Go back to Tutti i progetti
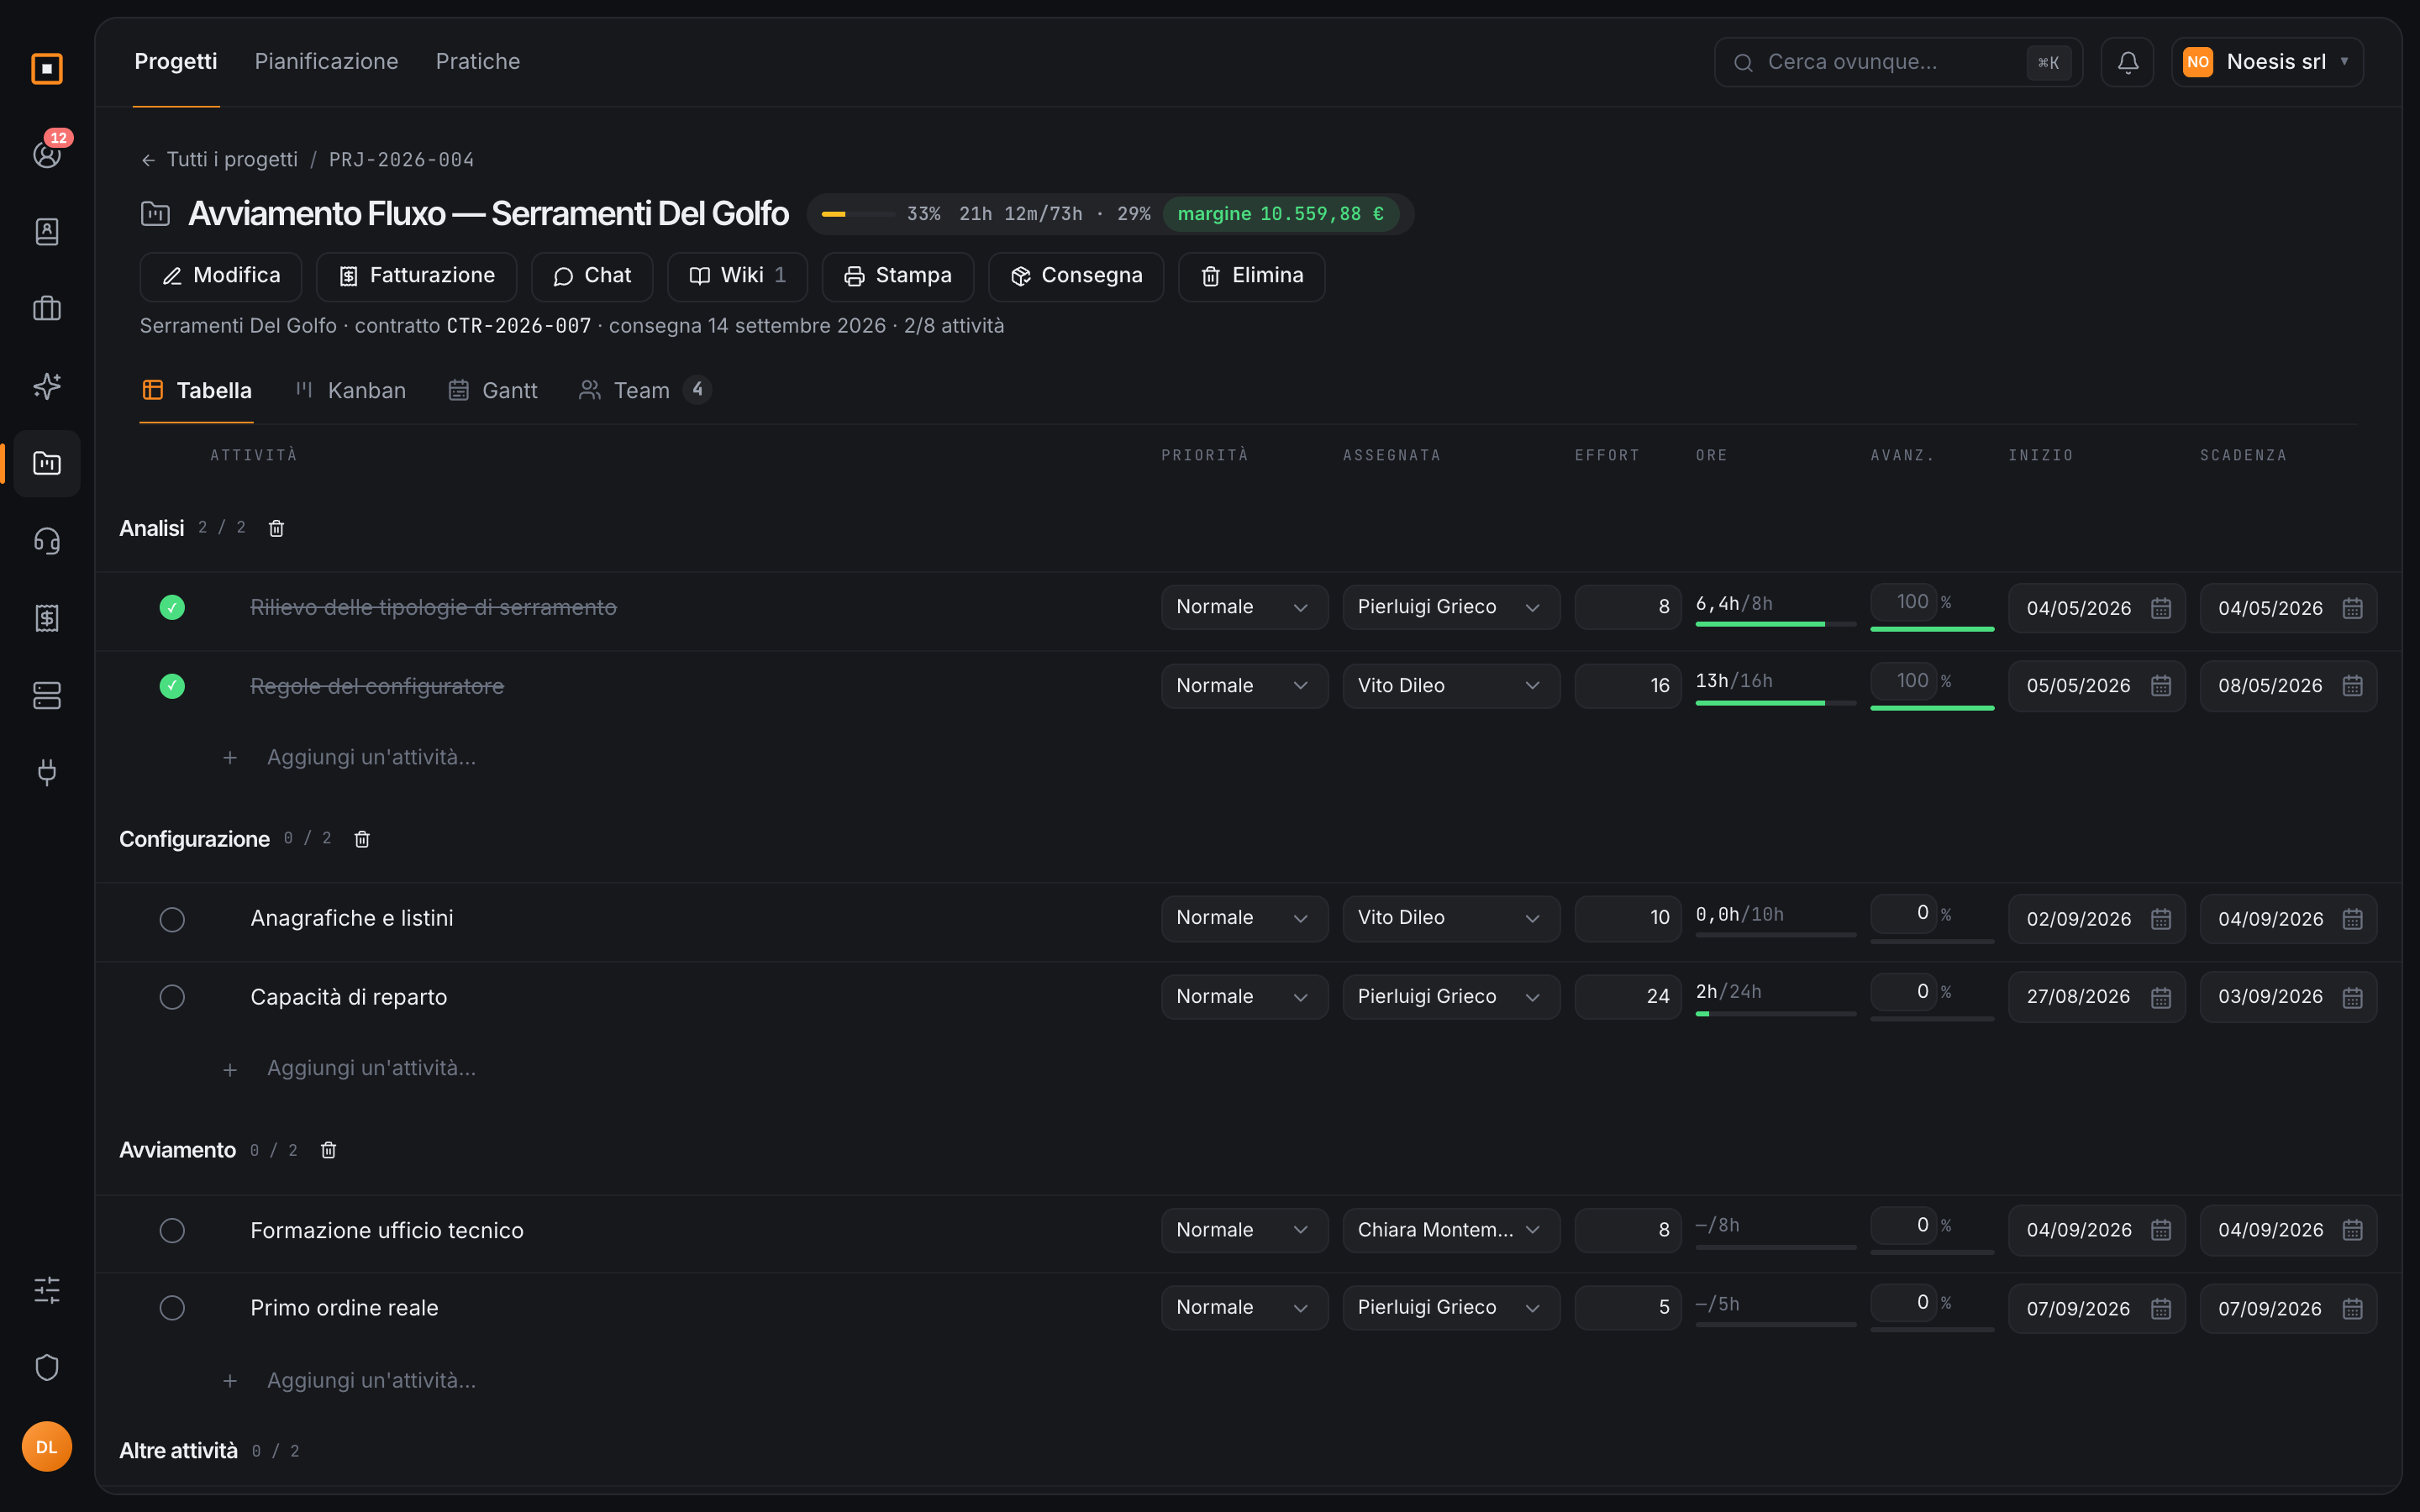This screenshot has width=2420, height=1512. (219, 160)
